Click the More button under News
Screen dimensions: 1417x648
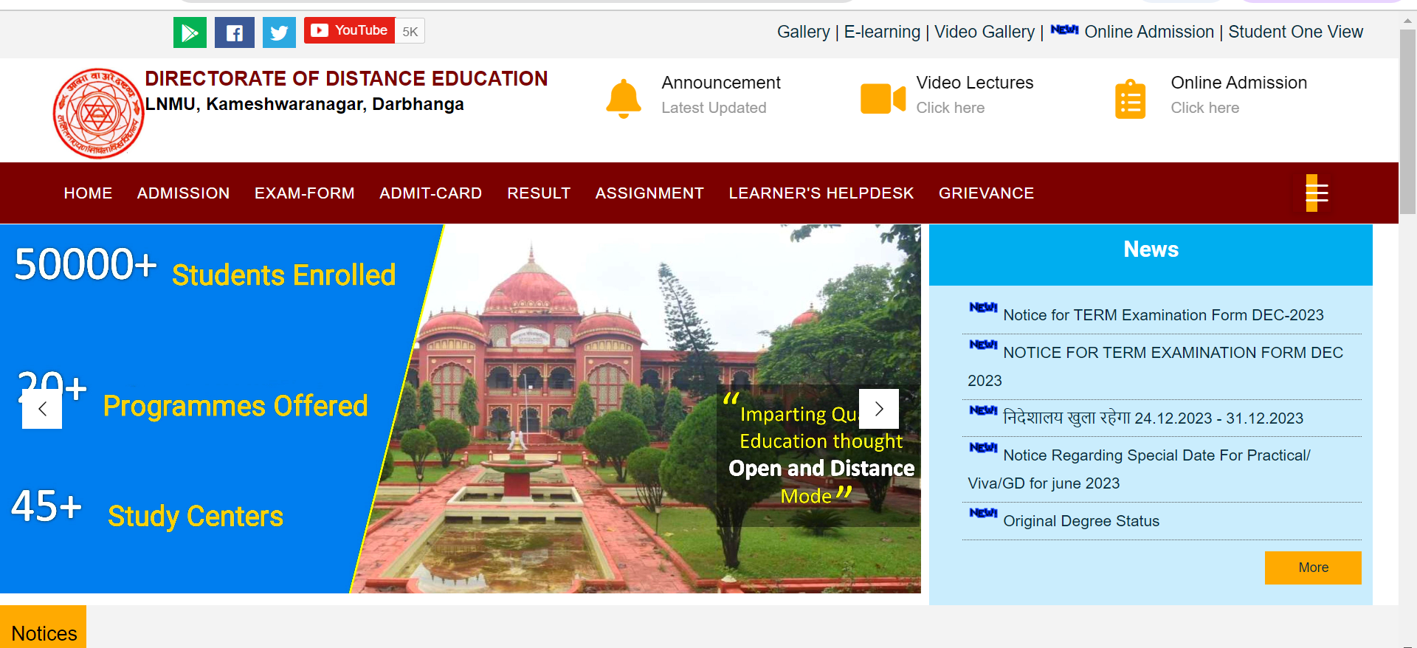click(x=1312, y=568)
